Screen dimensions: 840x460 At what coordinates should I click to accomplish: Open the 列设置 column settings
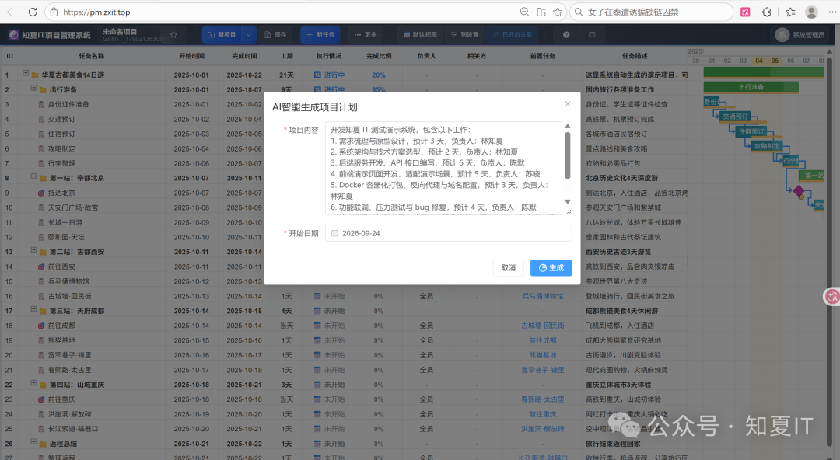(x=464, y=35)
